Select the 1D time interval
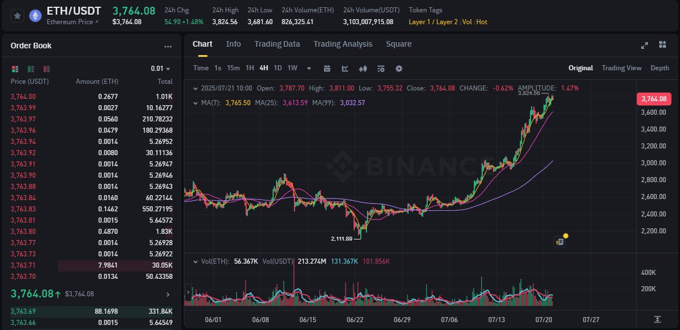The width and height of the screenshot is (680, 330). pos(278,68)
